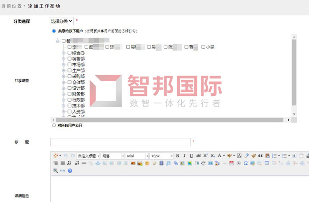Click the paste as plain text icon
The image size is (309, 202).
[268, 156]
